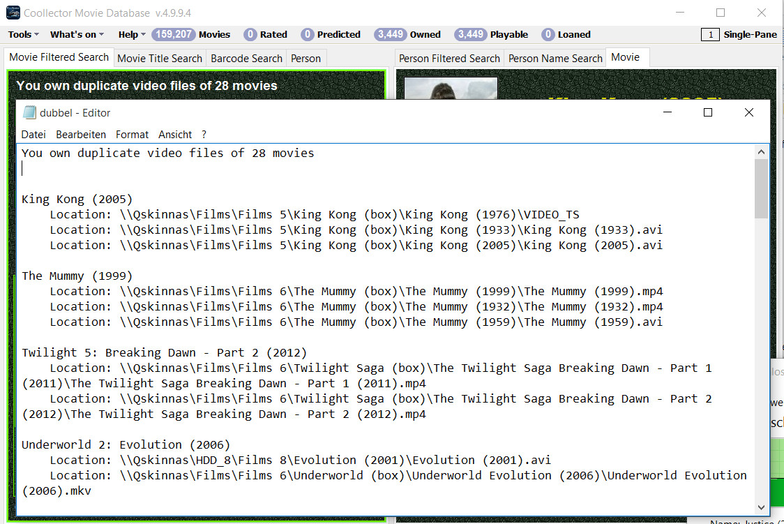Click the 'King Kong (2005)' heading text
Screen dimensions: 784x524
coord(77,199)
